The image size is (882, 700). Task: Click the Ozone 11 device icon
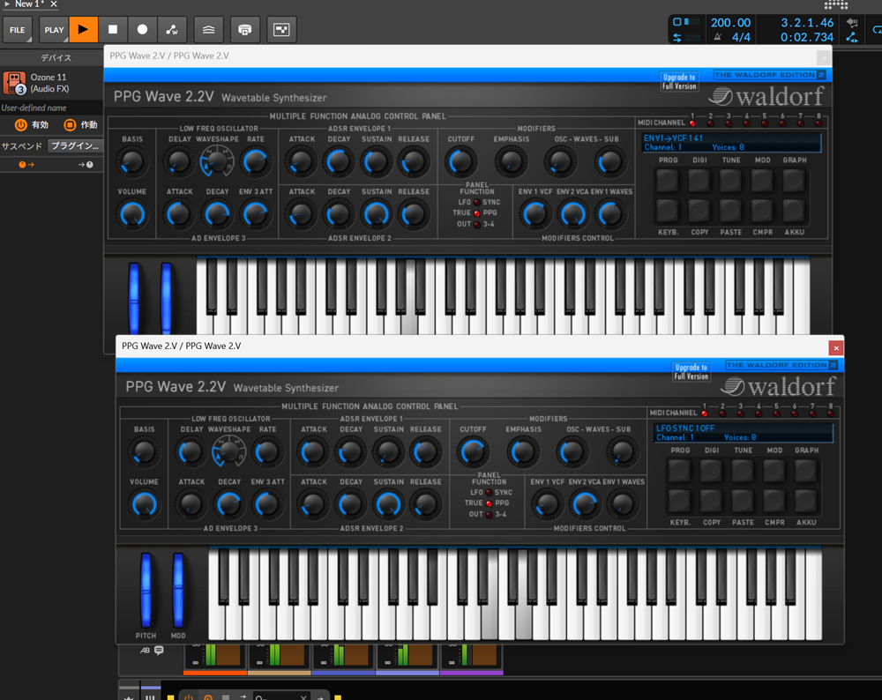pyautogui.click(x=15, y=83)
